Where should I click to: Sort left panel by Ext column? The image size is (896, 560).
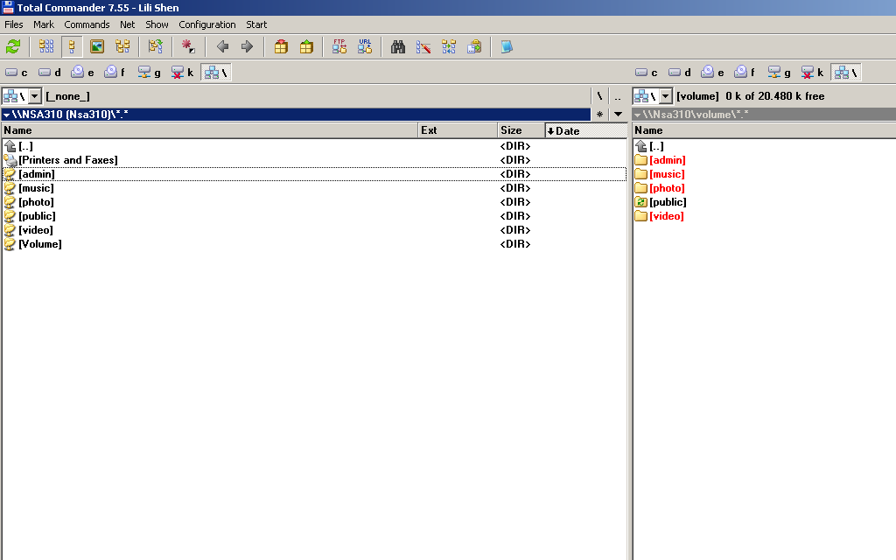coord(458,130)
